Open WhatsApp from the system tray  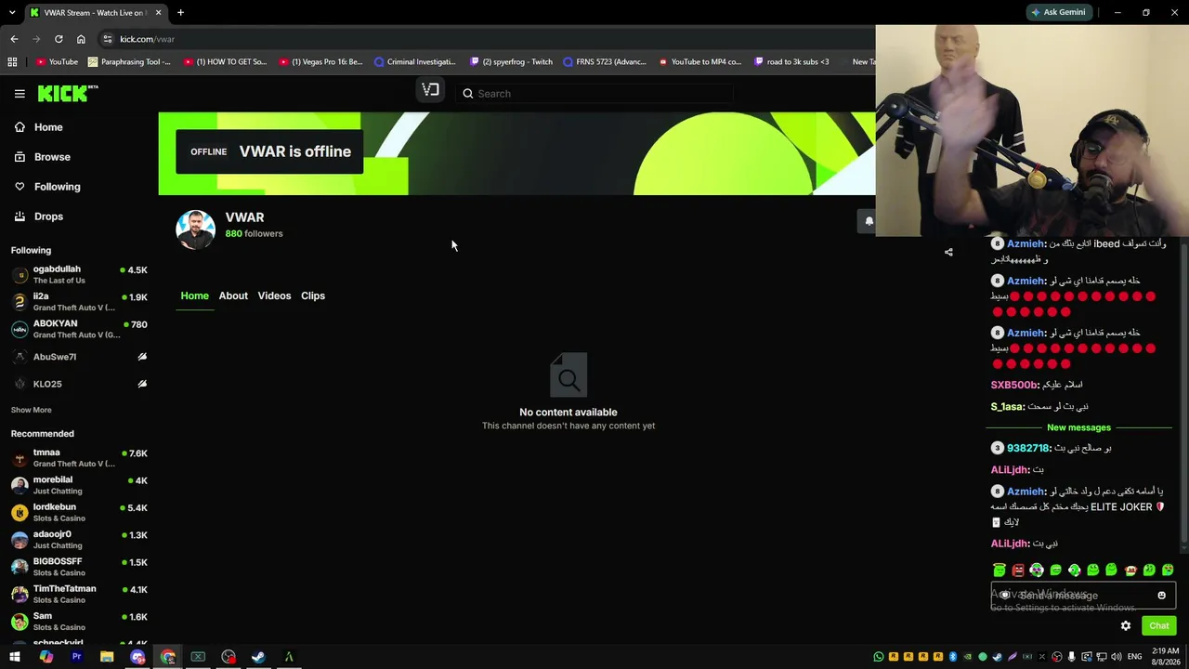click(879, 657)
